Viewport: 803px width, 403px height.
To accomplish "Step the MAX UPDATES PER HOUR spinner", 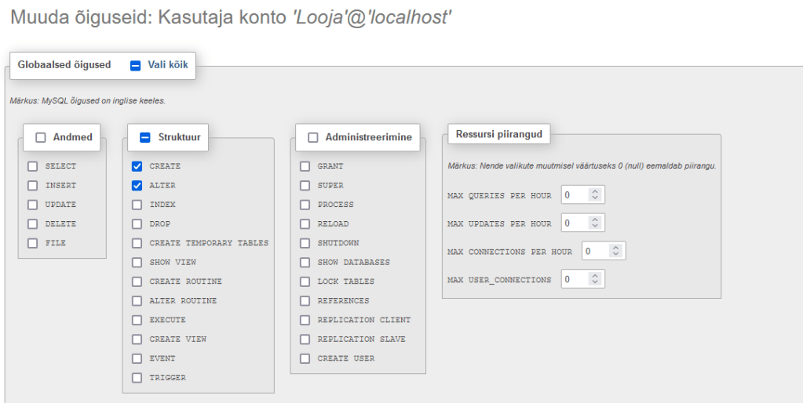I will point(596,223).
